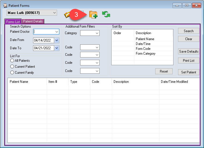This screenshot has height=148, width=204.
Task: Click the Code column header in results grid
Action: pyautogui.click(x=101, y=82)
